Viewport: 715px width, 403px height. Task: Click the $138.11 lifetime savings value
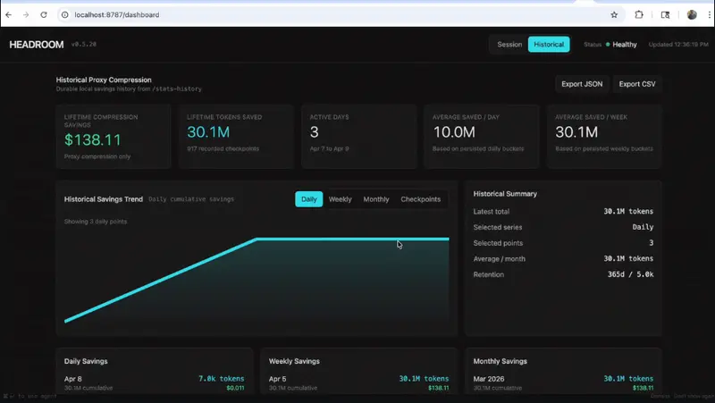coord(93,140)
